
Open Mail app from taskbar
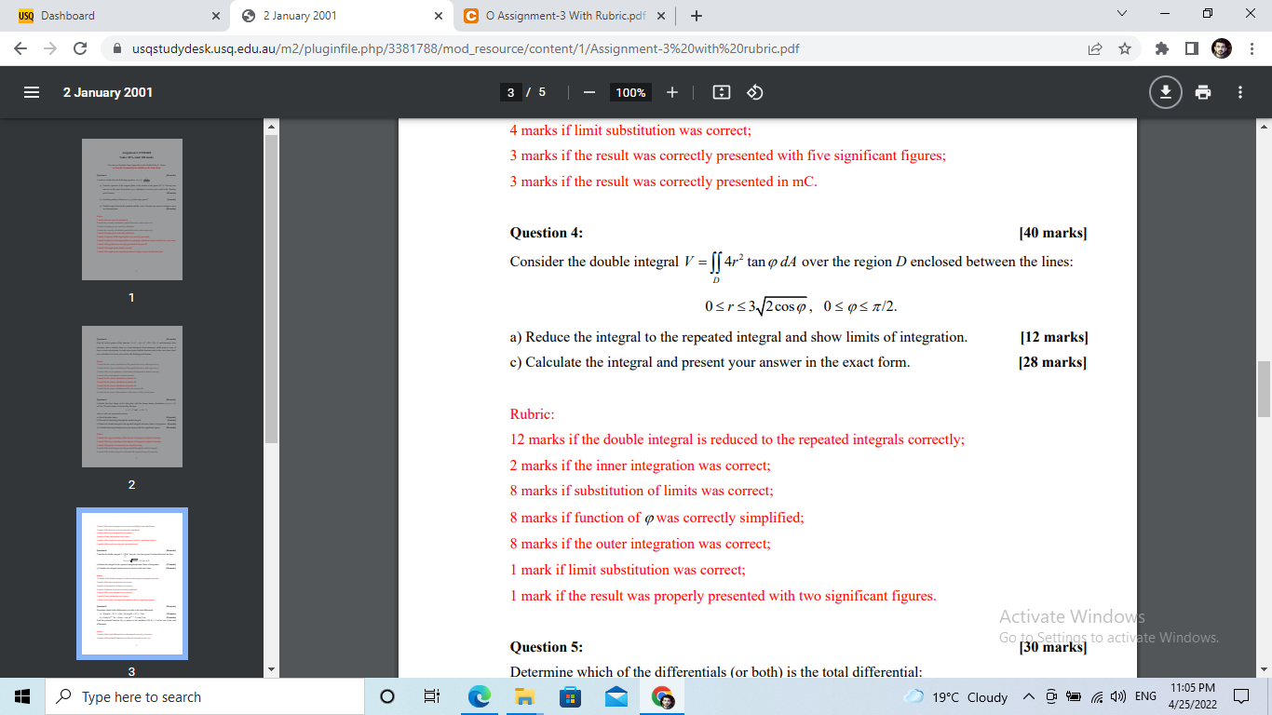click(x=616, y=696)
